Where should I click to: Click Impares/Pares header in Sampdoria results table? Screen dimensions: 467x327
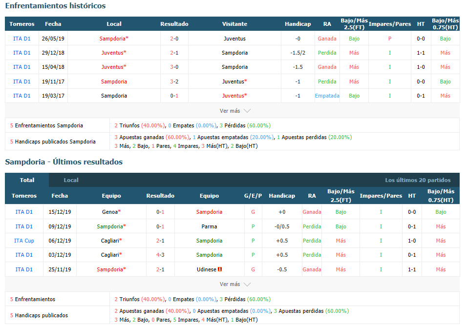pos(381,196)
